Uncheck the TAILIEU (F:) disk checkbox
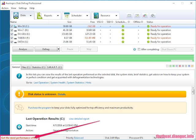Image resolution: width=196 pixels, height=140 pixels. coord(12,38)
